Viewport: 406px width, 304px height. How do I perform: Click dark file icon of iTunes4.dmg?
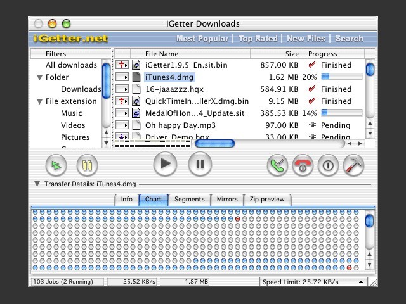point(136,77)
